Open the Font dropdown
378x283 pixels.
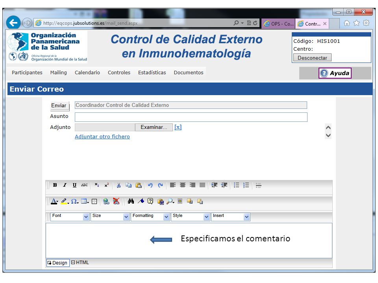[x=70, y=217]
